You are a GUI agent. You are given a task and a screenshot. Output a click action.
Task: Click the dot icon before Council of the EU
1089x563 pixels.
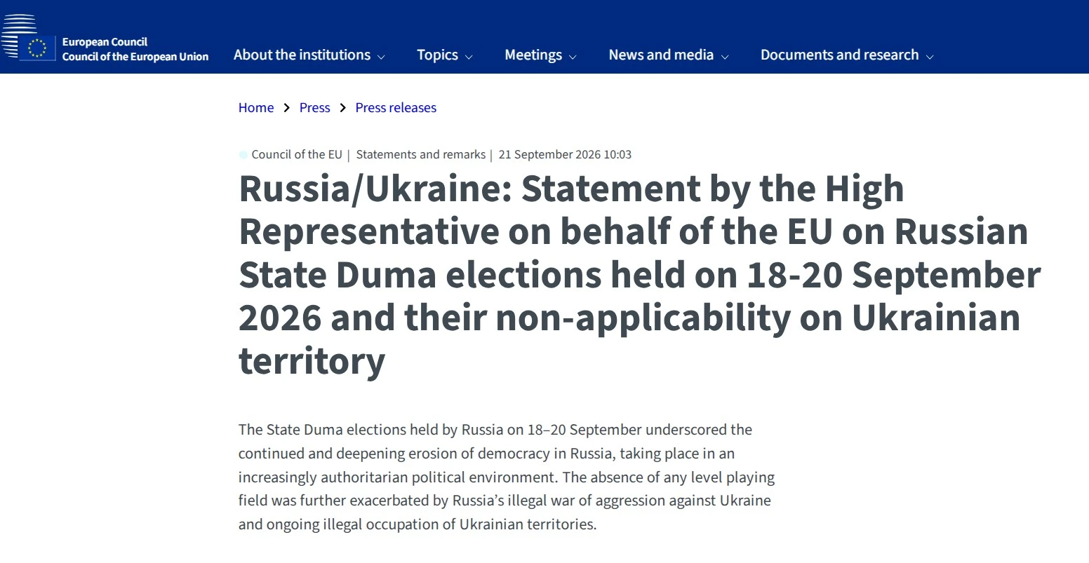(x=243, y=155)
